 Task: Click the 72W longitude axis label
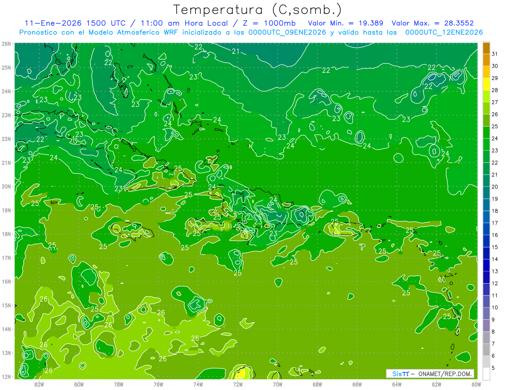pyautogui.click(x=238, y=384)
